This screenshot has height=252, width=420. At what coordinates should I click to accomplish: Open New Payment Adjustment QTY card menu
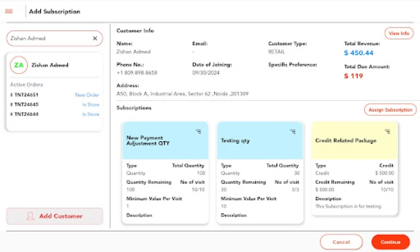click(198, 132)
